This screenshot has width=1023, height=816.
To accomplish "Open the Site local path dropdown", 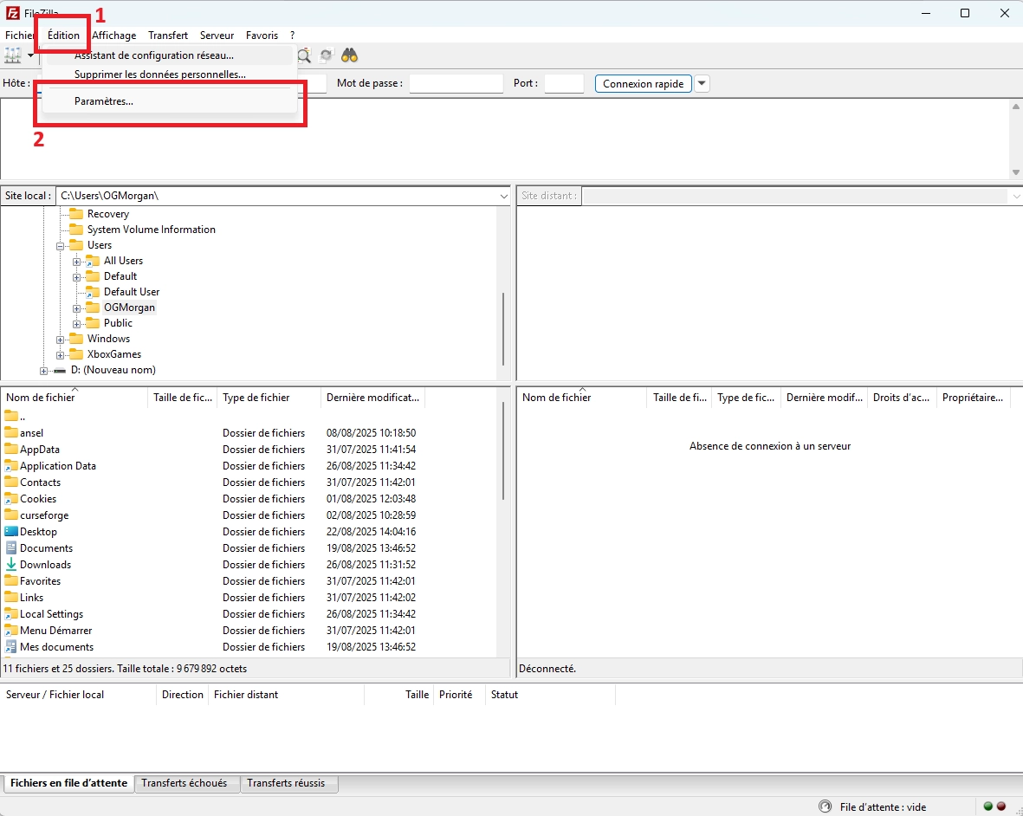I will pos(503,196).
